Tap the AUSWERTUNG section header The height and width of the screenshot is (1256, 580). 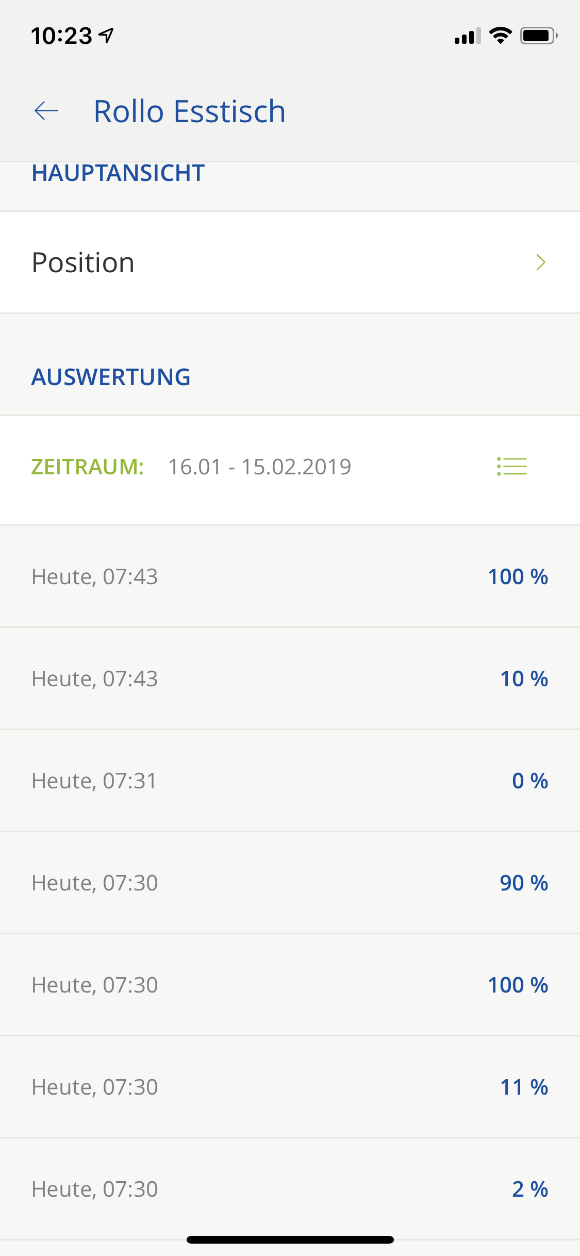[111, 377]
